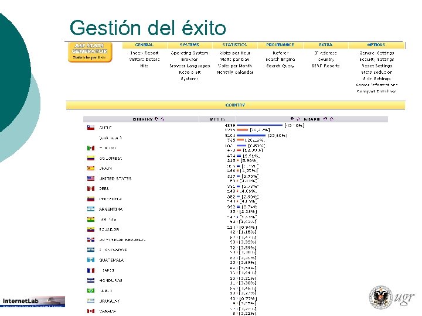Open the EXTRA menu heading
This screenshot has height=316, width=422.
pos(326,45)
